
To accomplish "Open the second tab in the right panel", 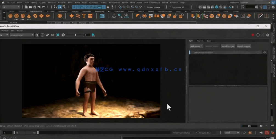I will [200, 41].
